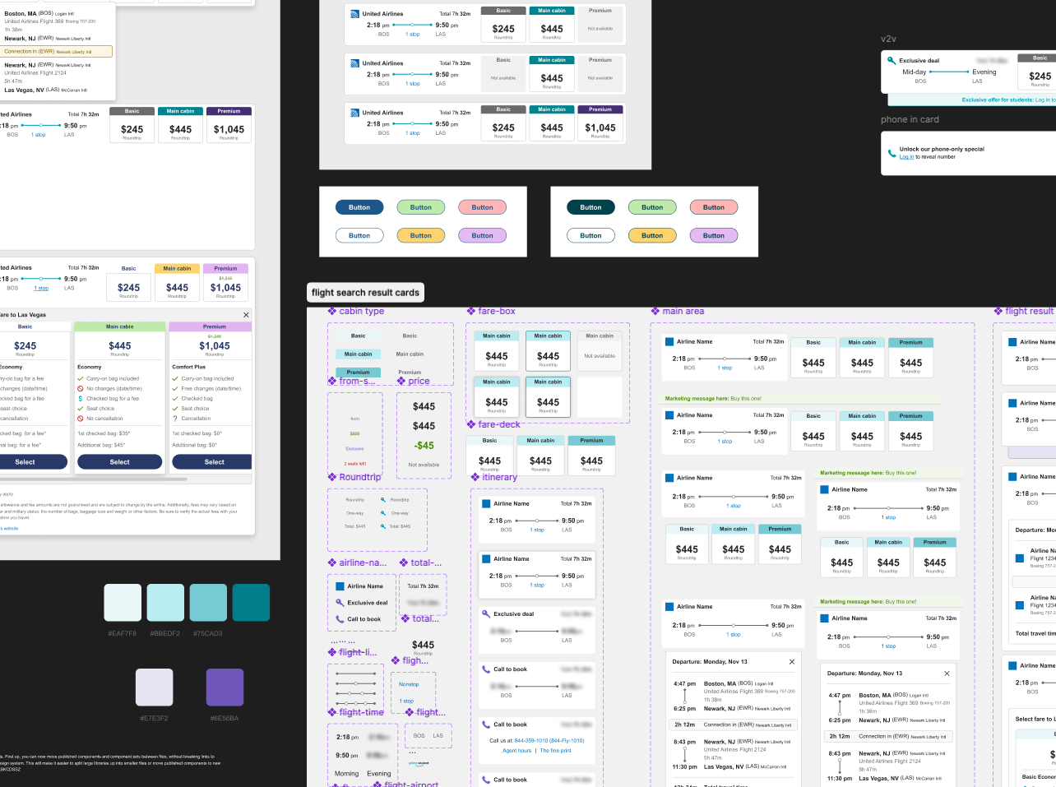Select filled Basic chip in cabin type
Screen dimensions: 1056x787
pos(358,336)
